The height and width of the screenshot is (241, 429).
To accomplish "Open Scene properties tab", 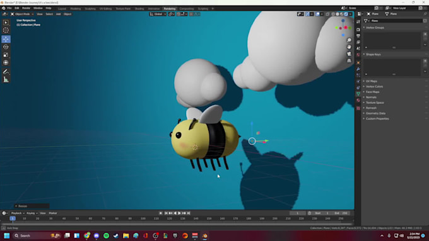I will point(358,48).
